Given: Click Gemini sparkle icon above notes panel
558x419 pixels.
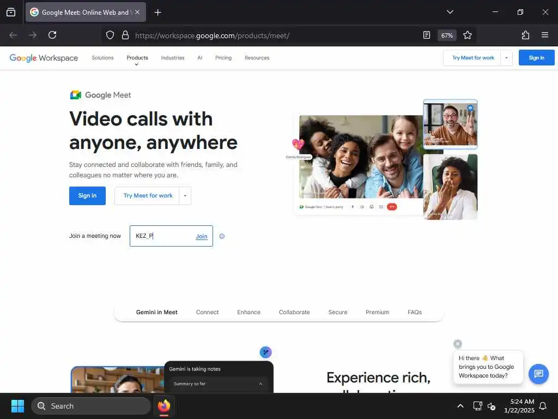Looking at the screenshot, I should [x=265, y=352].
